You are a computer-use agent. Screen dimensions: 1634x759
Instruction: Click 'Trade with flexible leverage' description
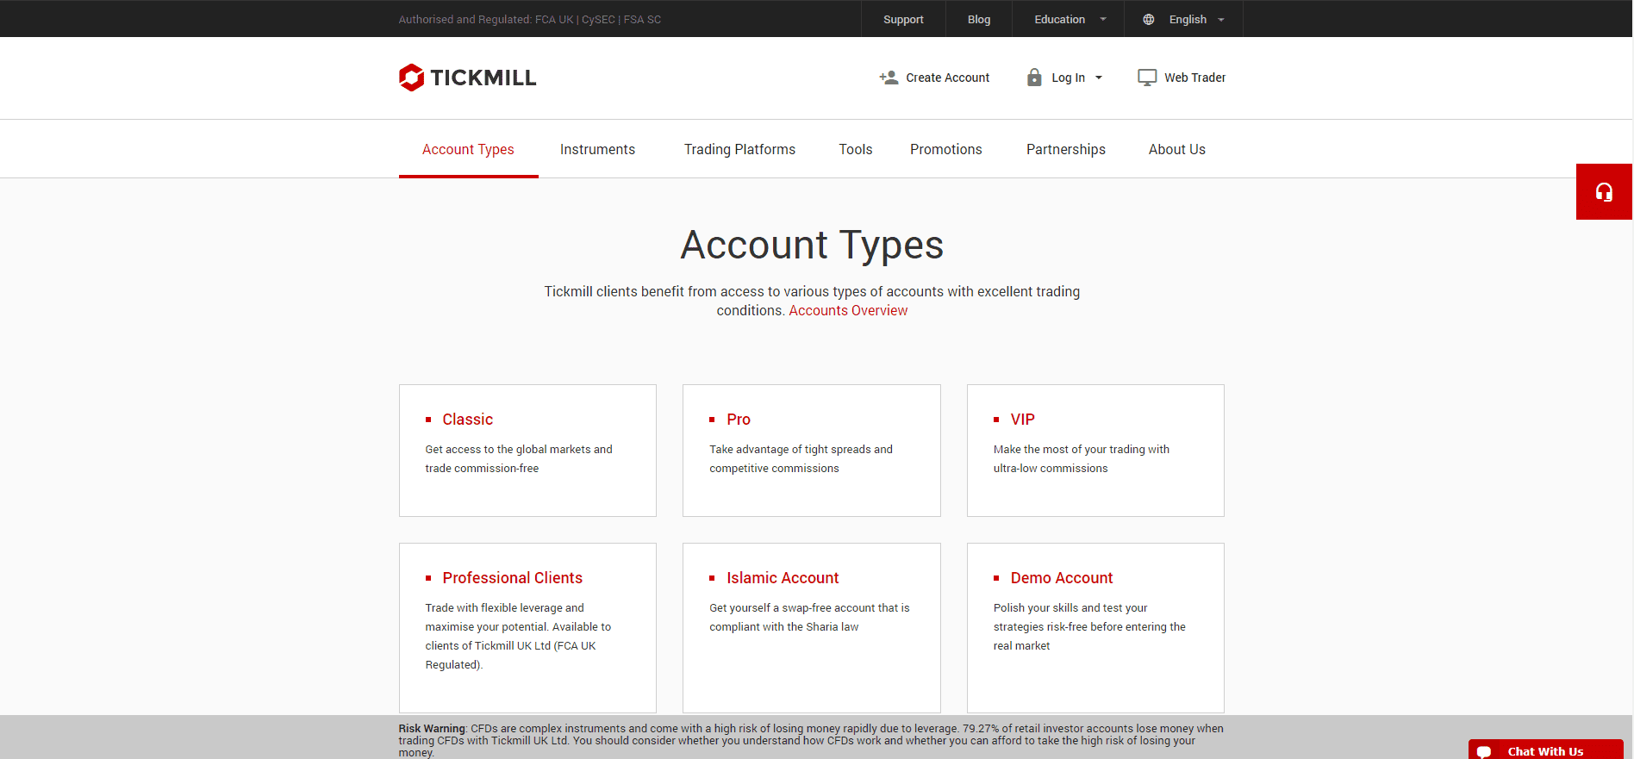(x=518, y=636)
